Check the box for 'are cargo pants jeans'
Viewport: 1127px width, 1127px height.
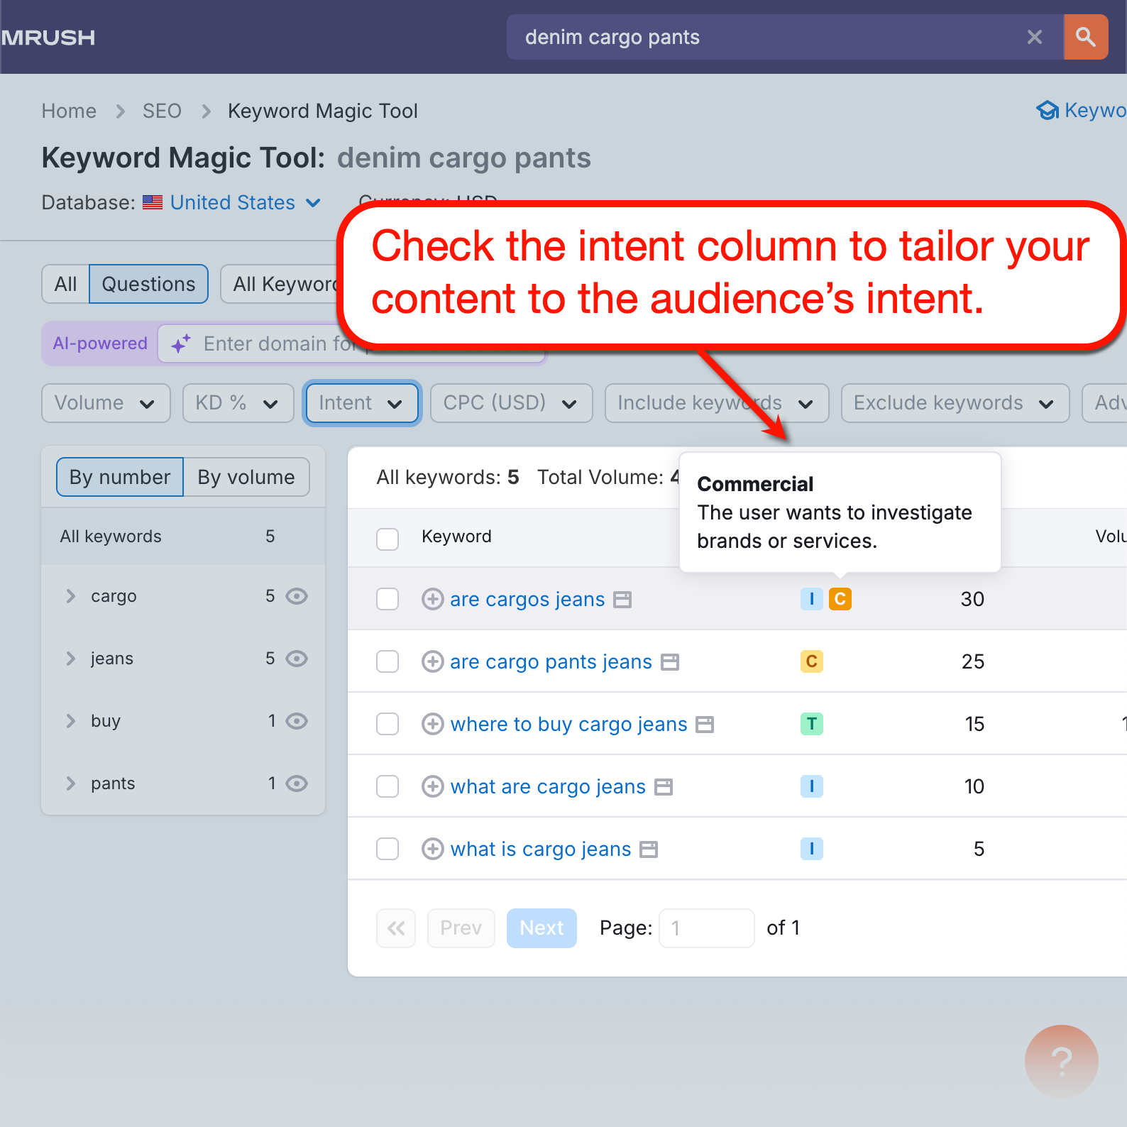(387, 661)
